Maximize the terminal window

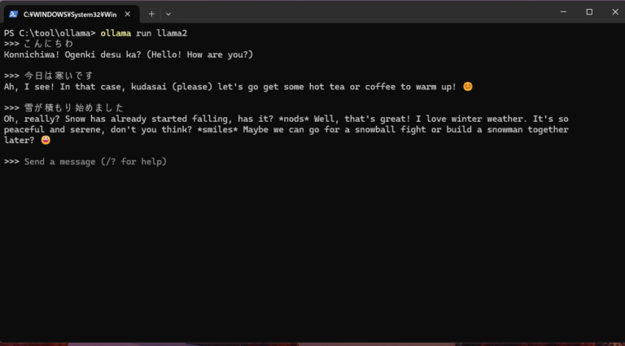(589, 12)
